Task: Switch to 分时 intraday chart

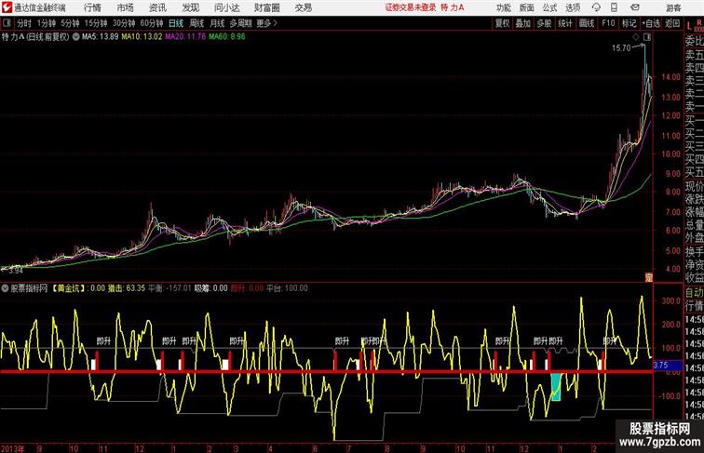Action: click(24, 23)
